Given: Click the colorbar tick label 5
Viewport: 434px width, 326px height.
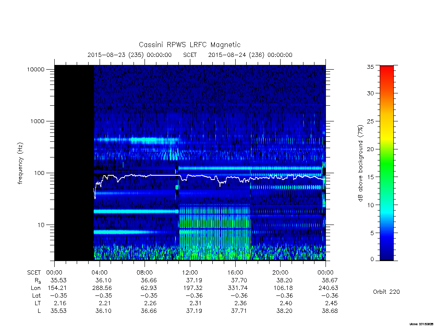Looking at the screenshot, I should click(x=372, y=233).
